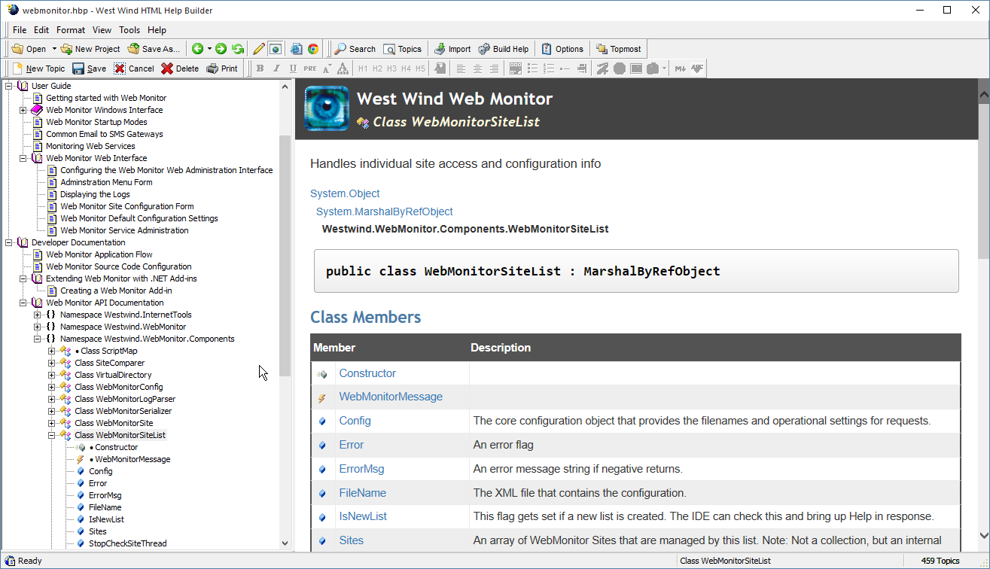
Task: Toggle Bold formatting button
Action: pos(260,68)
